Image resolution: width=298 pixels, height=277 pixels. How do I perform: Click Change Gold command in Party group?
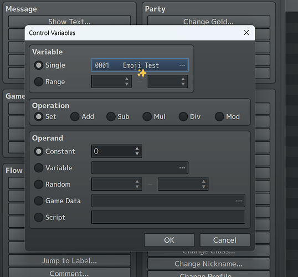tap(208, 22)
